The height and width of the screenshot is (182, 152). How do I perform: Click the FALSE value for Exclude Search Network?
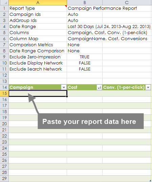pyautogui.click(x=85, y=69)
